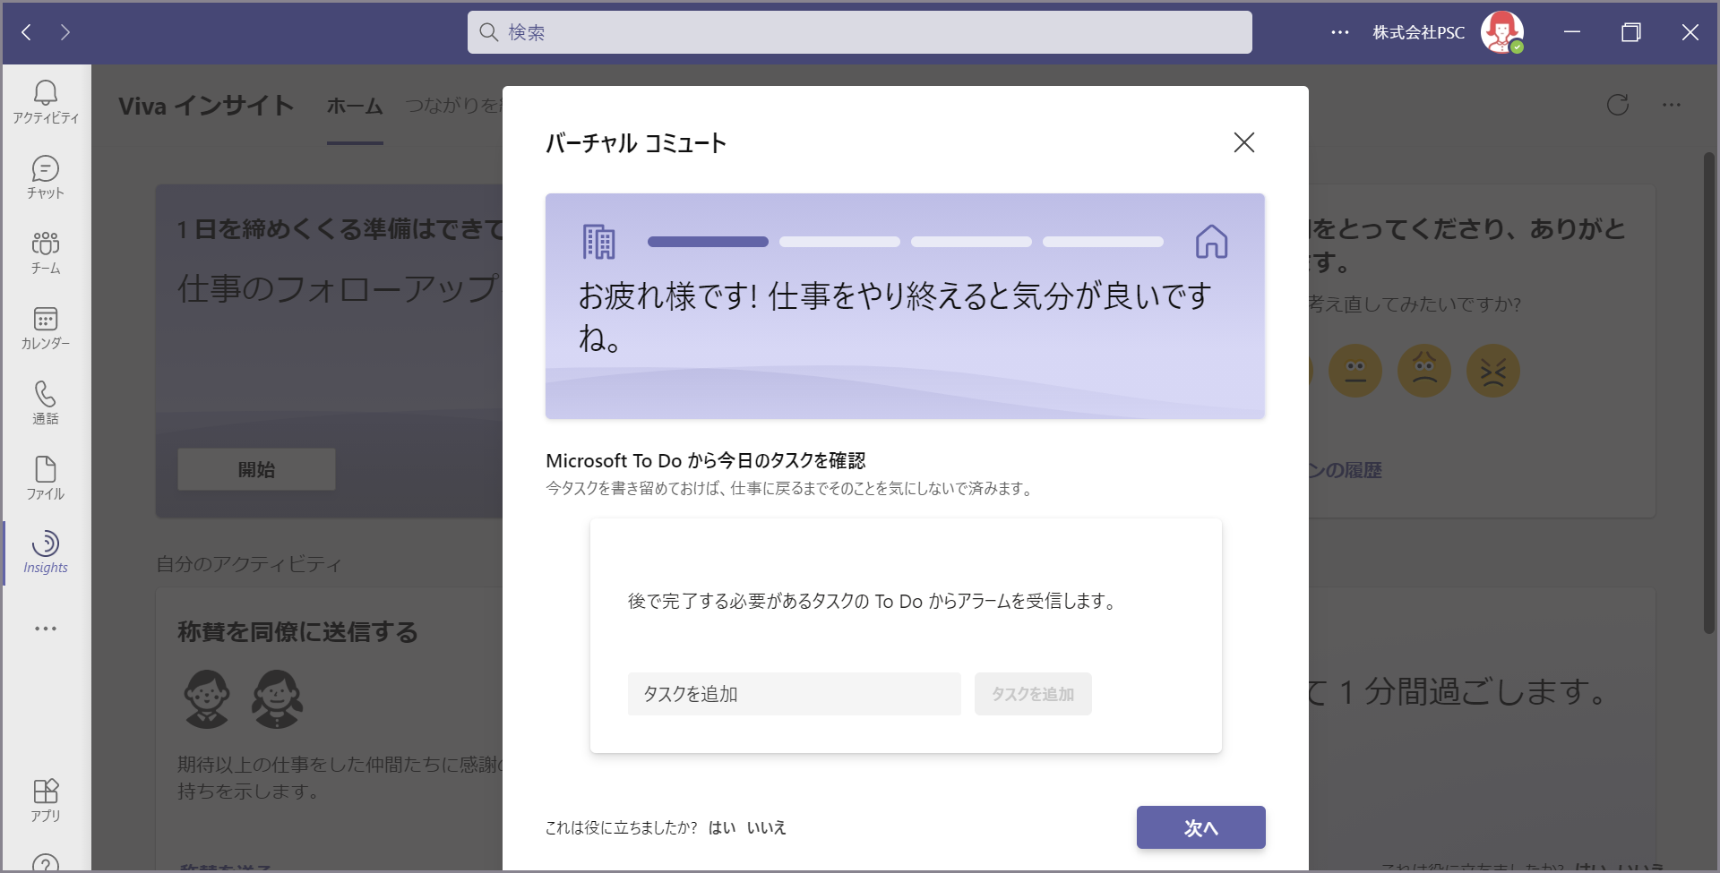Open the Help question mark icon
Screen dimensions: 1720x873
point(46,864)
